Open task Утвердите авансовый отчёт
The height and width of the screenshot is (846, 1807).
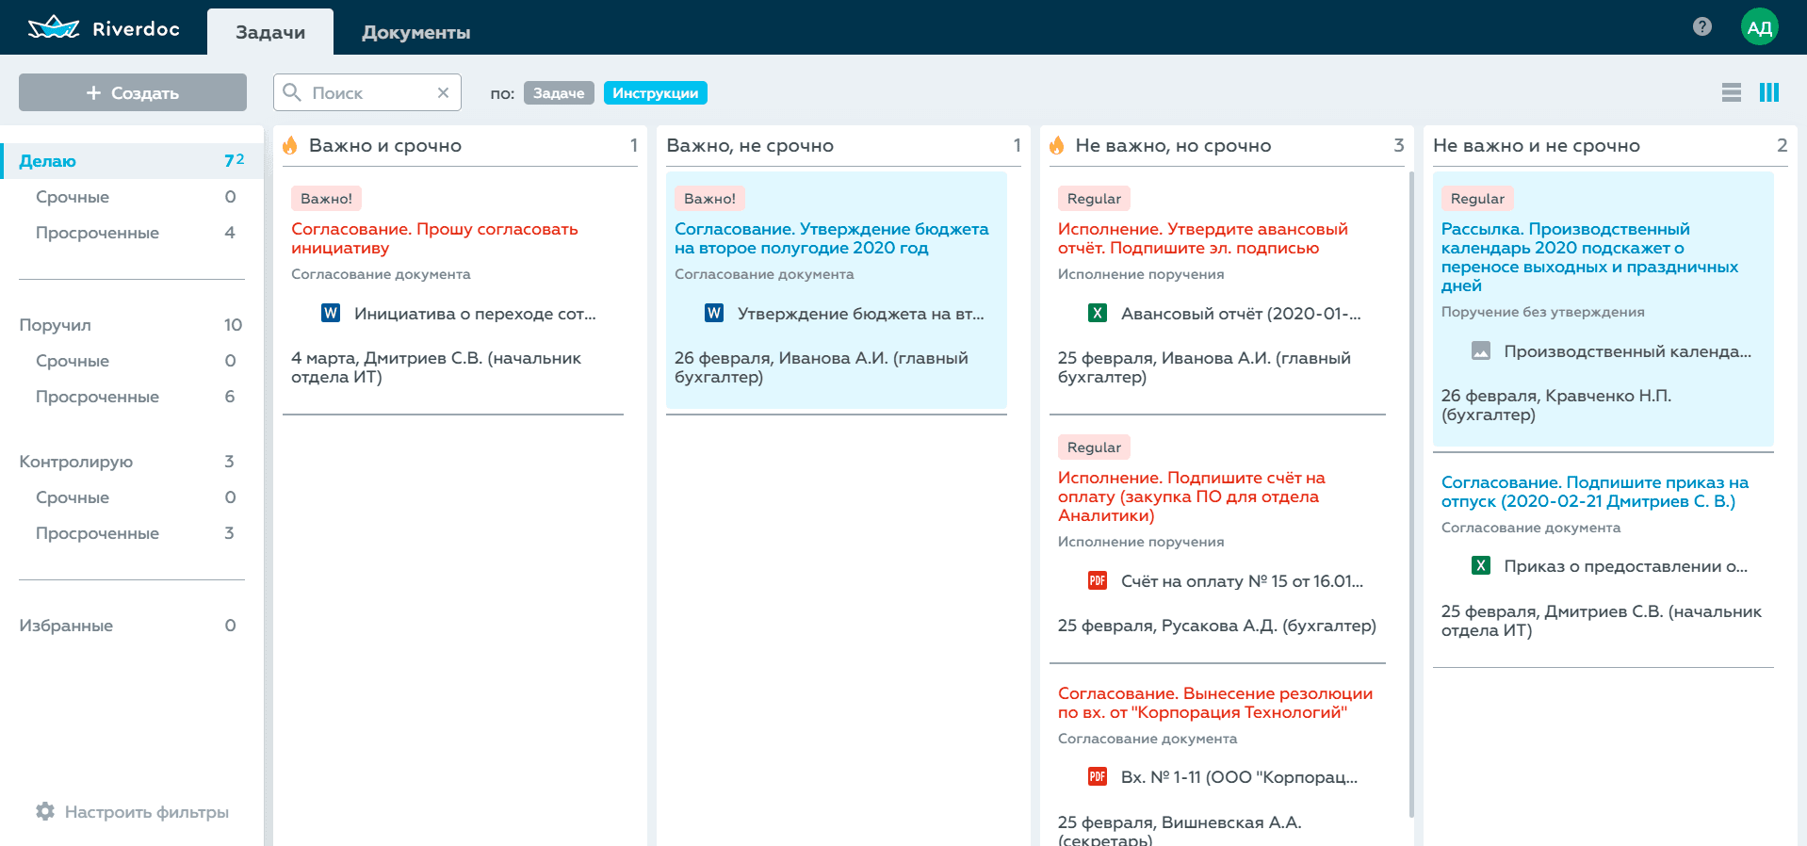[x=1203, y=238]
